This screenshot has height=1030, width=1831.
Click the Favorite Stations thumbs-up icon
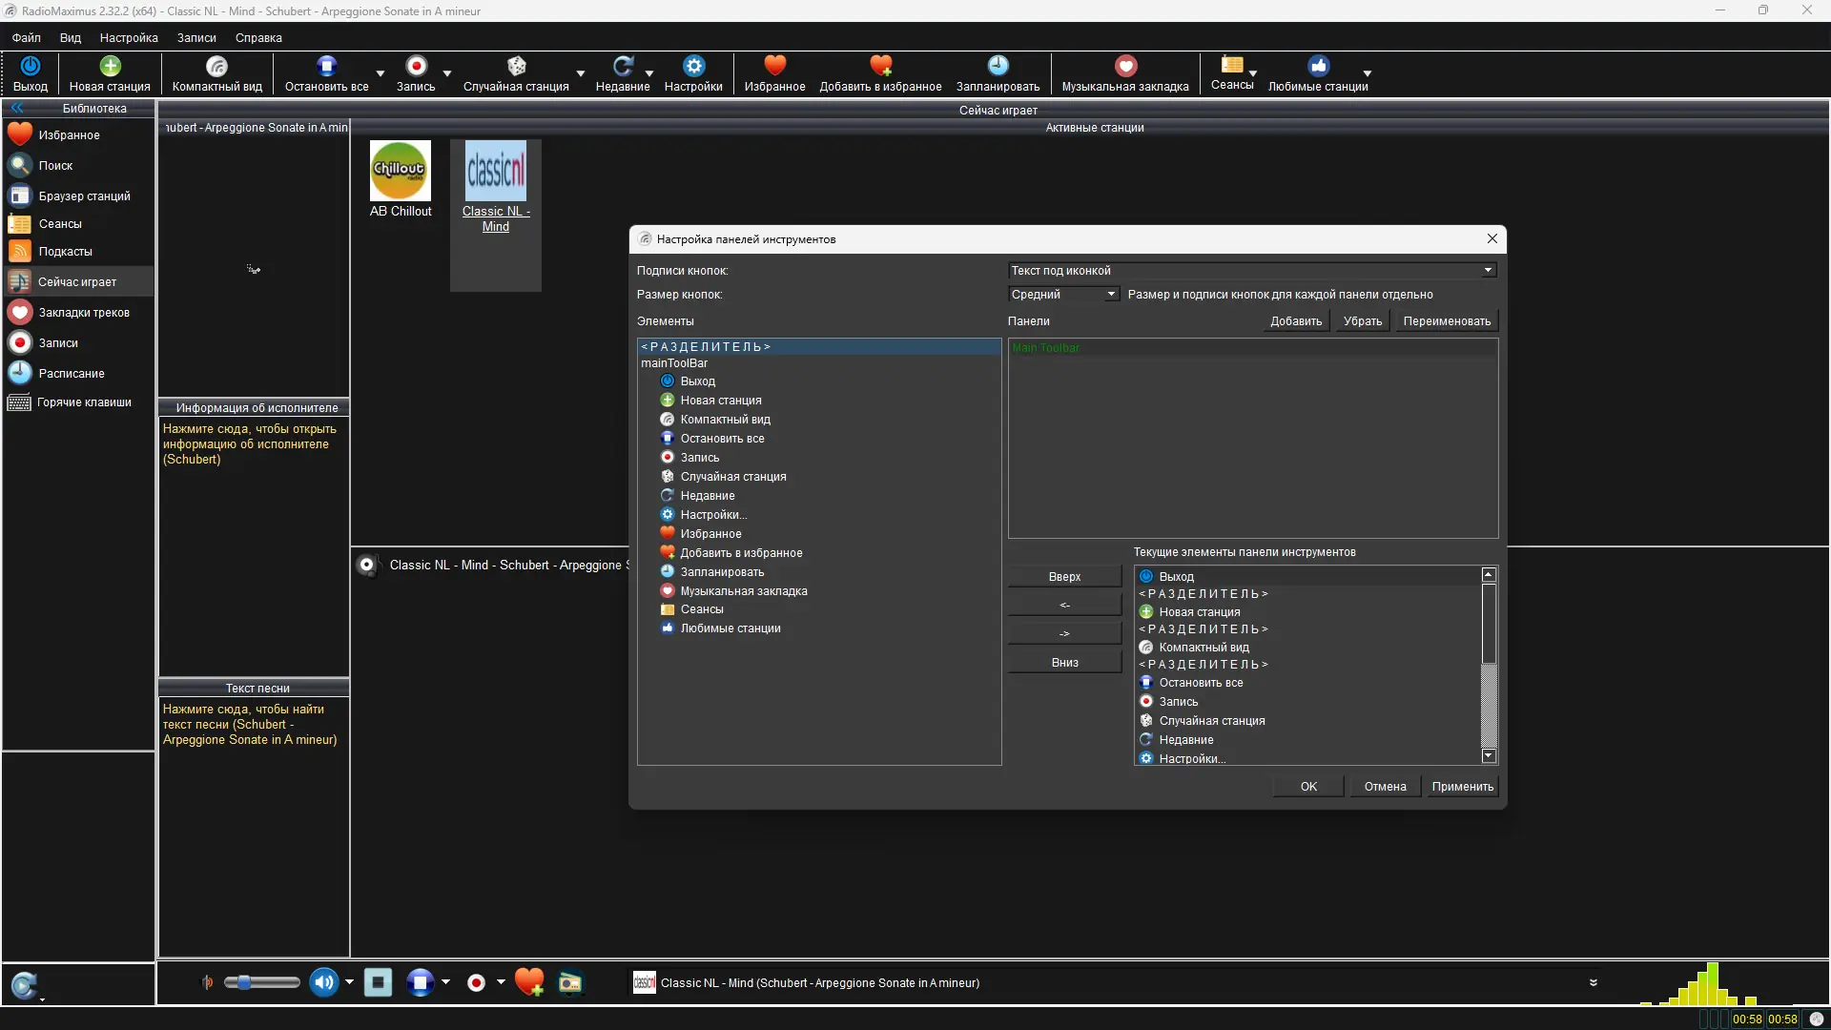click(x=1318, y=66)
